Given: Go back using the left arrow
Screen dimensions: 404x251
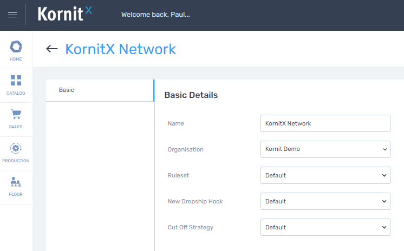Looking at the screenshot, I should [52, 49].
